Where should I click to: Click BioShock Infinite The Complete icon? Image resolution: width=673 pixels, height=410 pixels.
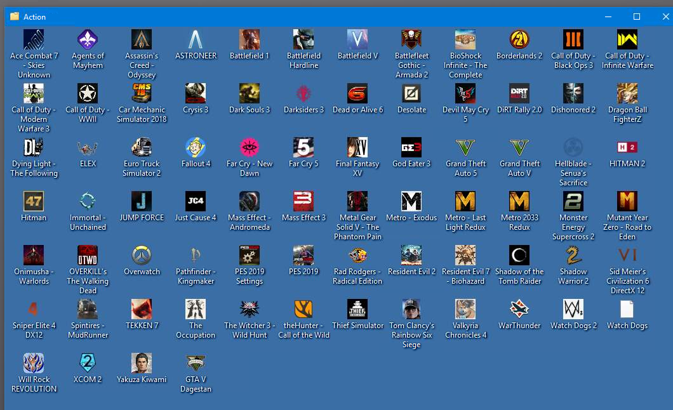(x=465, y=39)
